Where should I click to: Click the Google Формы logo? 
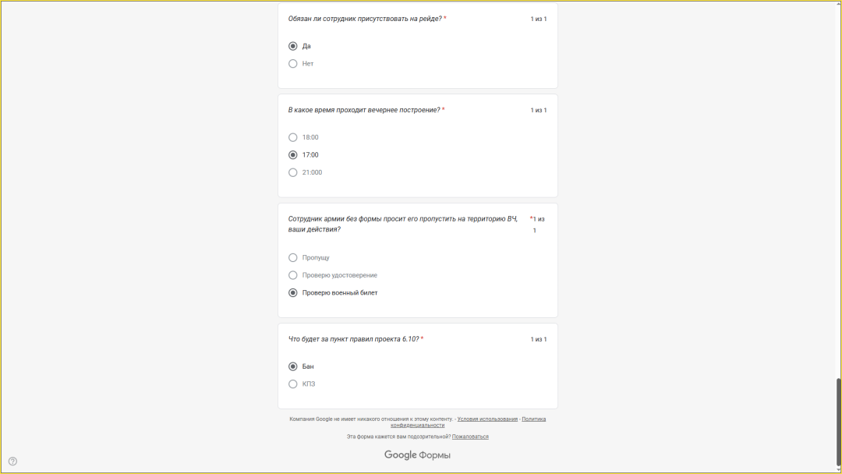[417, 455]
